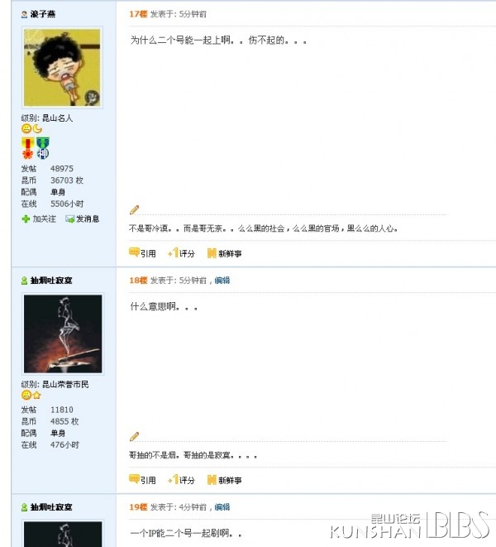Click the green 神 medal badge

tap(43, 148)
